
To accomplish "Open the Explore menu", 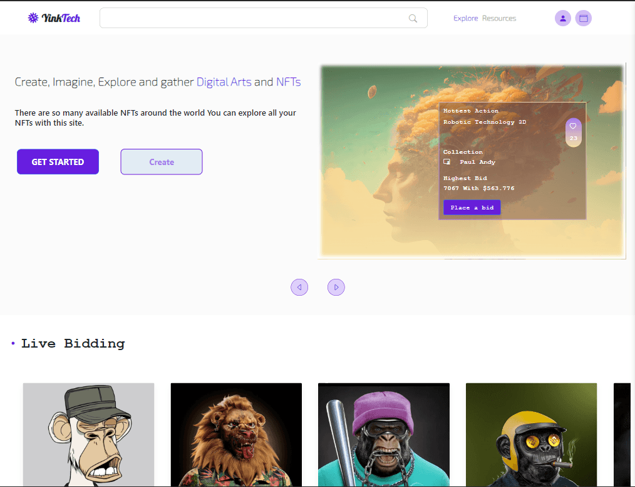I will click(465, 18).
